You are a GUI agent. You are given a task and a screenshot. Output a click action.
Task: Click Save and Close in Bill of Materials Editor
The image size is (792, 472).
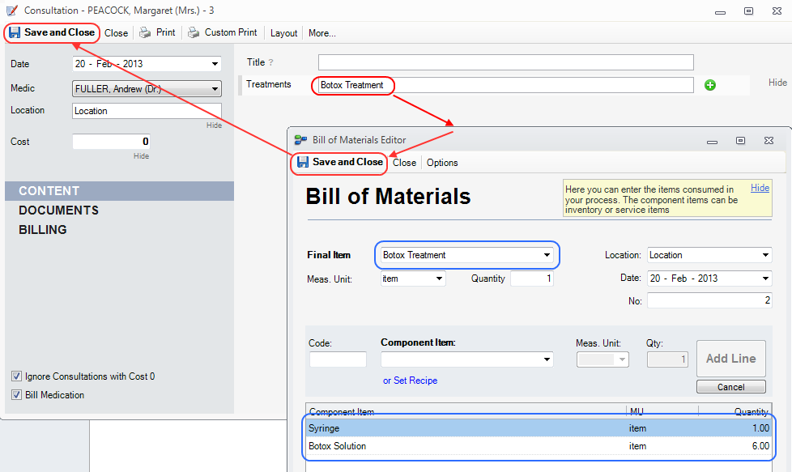(340, 163)
